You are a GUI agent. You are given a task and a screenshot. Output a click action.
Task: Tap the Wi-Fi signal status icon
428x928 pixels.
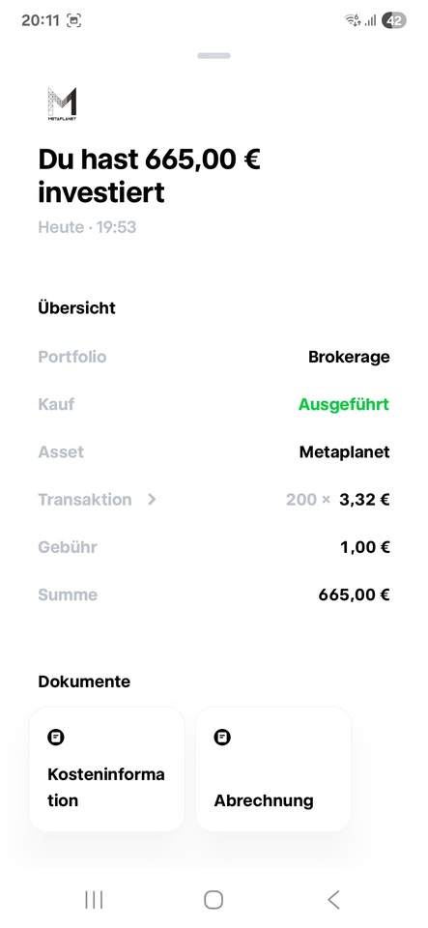pyautogui.click(x=353, y=20)
